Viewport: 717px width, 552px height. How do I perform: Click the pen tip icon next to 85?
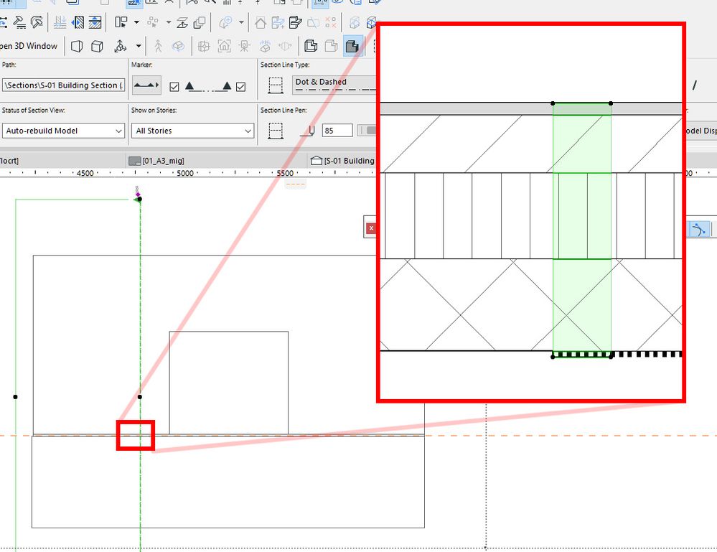tap(308, 131)
